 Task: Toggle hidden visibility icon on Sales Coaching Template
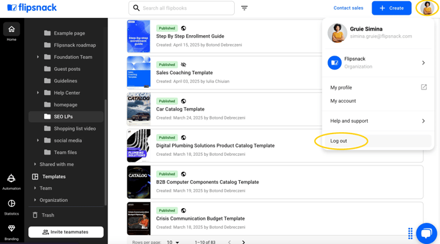tap(184, 65)
